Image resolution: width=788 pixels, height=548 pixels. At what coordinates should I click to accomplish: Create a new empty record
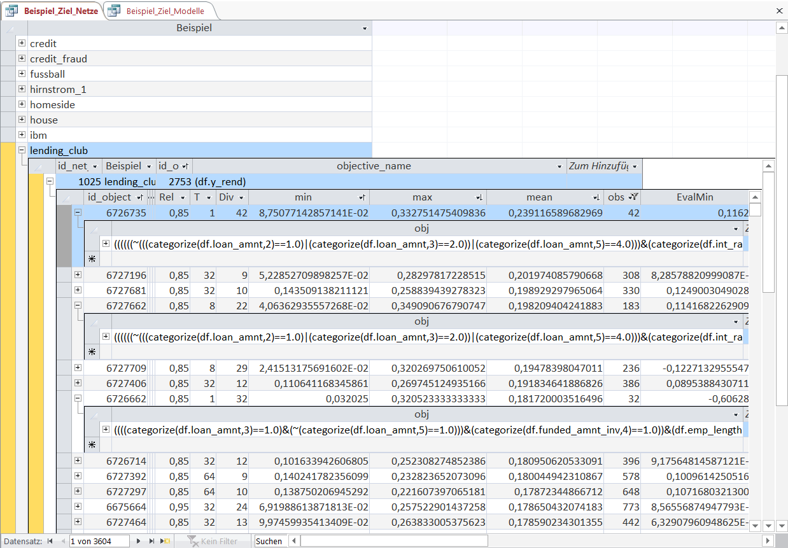click(165, 541)
